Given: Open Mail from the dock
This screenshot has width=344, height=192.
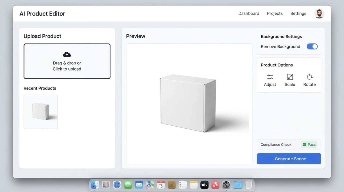Looking at the screenshot, I should click(139, 185).
